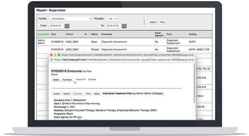249x136 pixels.
Task: Open the Provider dropdown
Action: (x=112, y=19)
